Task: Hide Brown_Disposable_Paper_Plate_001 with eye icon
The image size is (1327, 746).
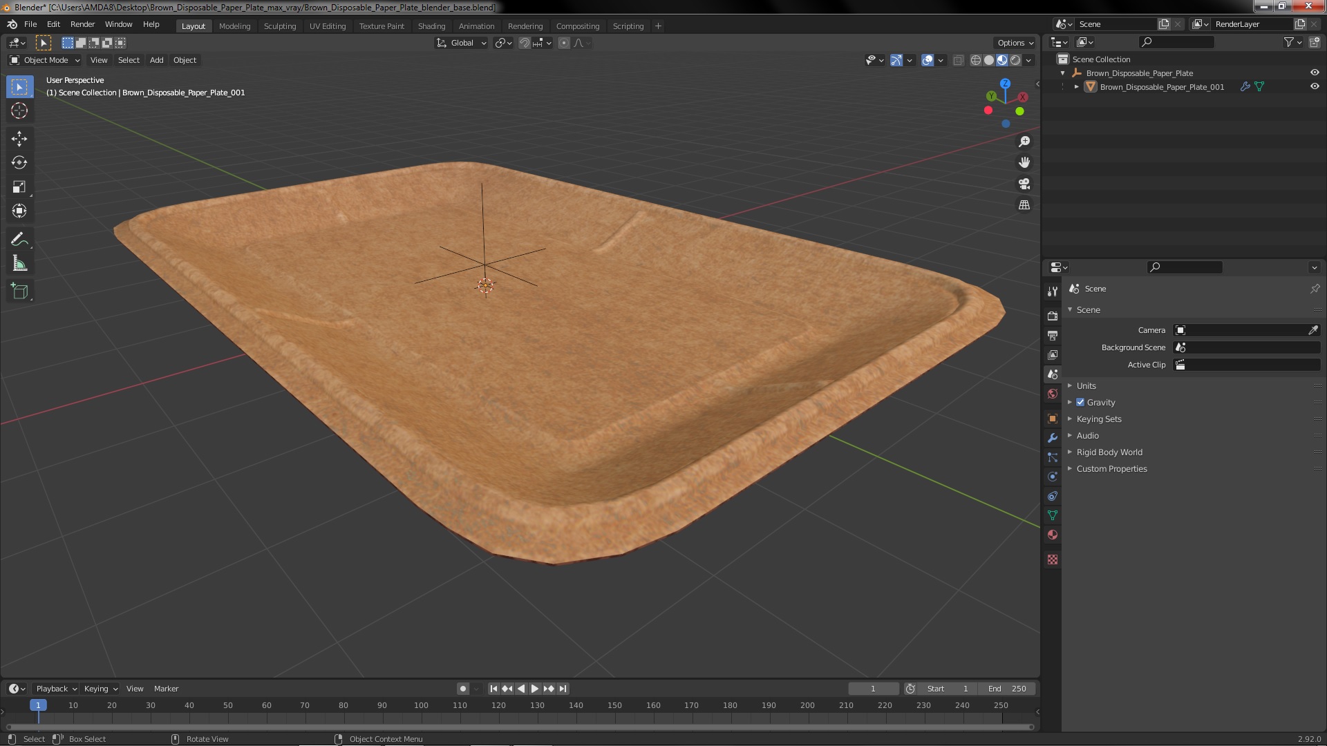Action: [1315, 87]
